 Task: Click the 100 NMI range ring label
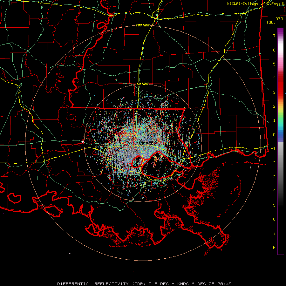143,25
